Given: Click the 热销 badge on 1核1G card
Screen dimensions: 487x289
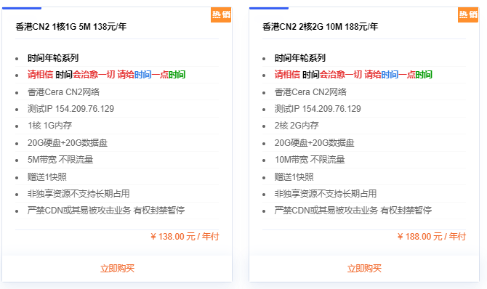Looking at the screenshot, I should (221, 15).
